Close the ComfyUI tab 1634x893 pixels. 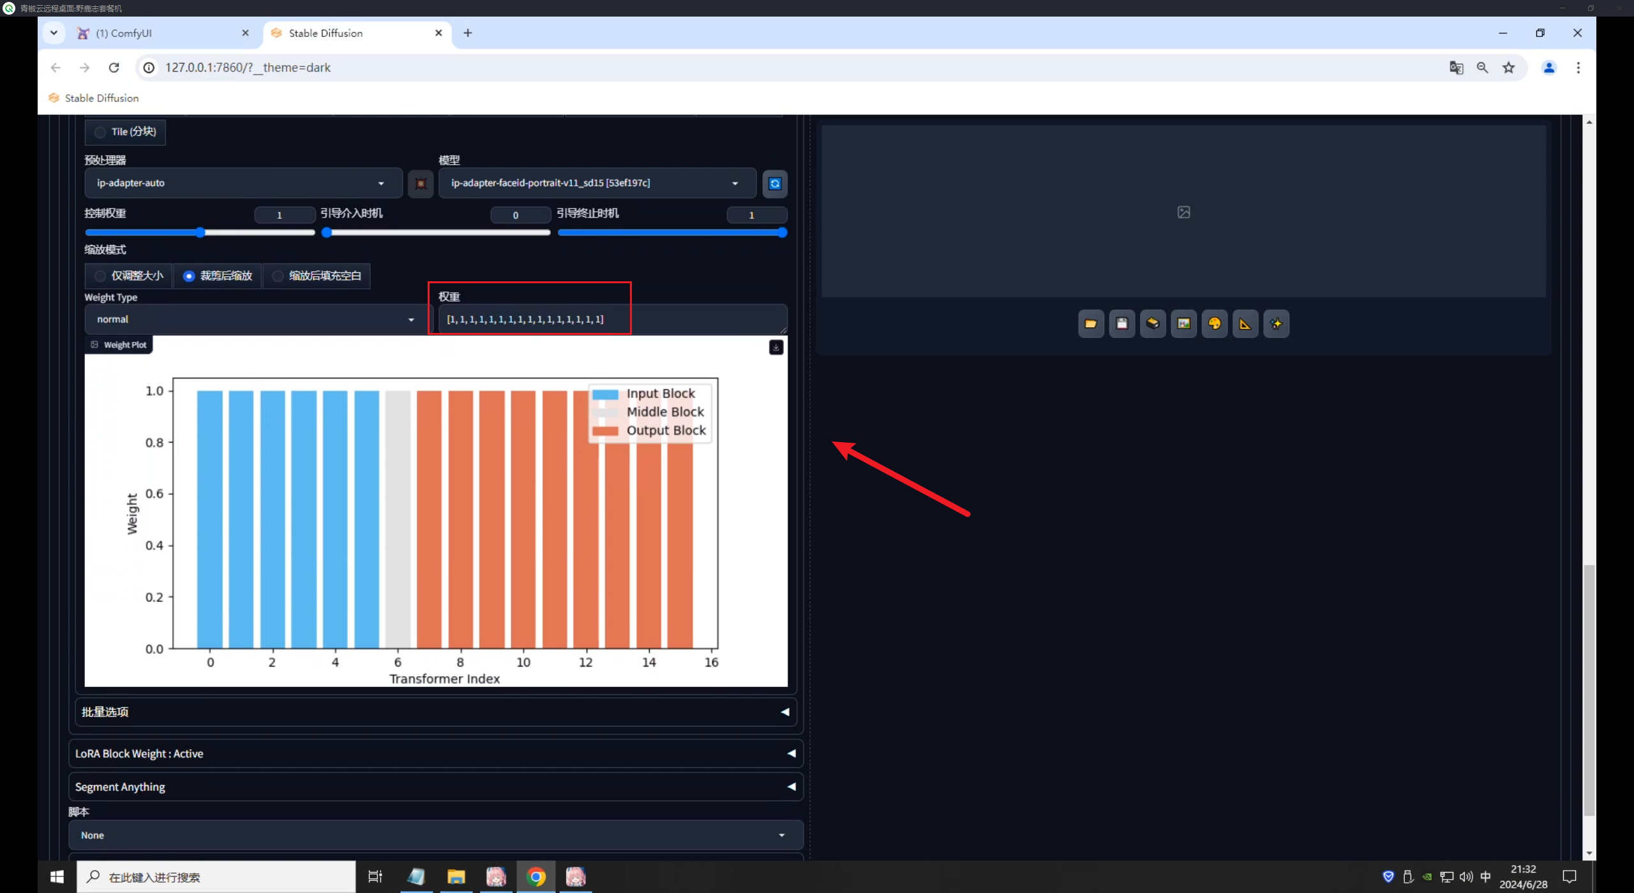[x=245, y=33]
